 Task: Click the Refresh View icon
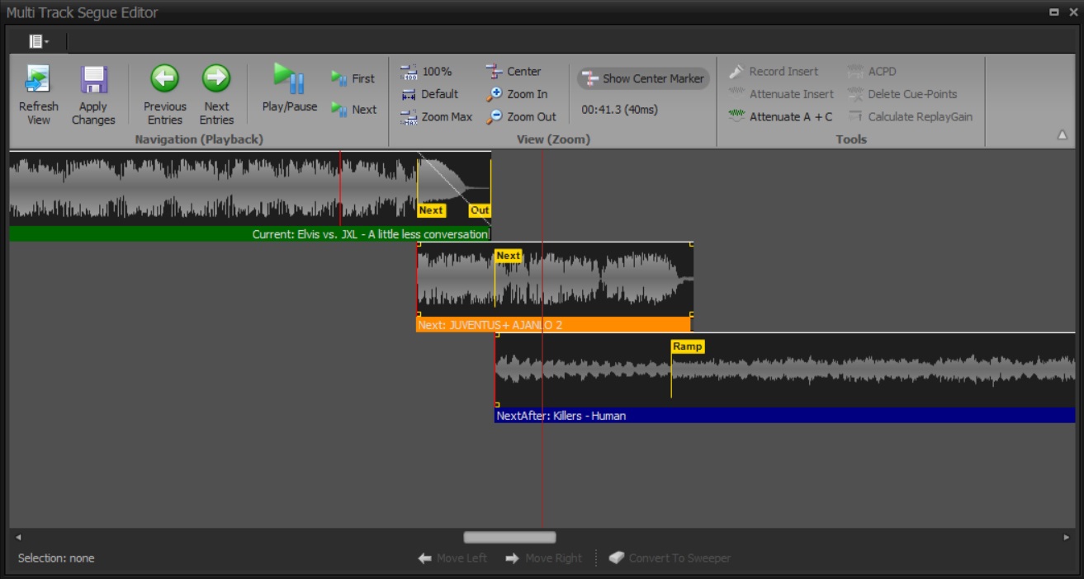coord(38,81)
